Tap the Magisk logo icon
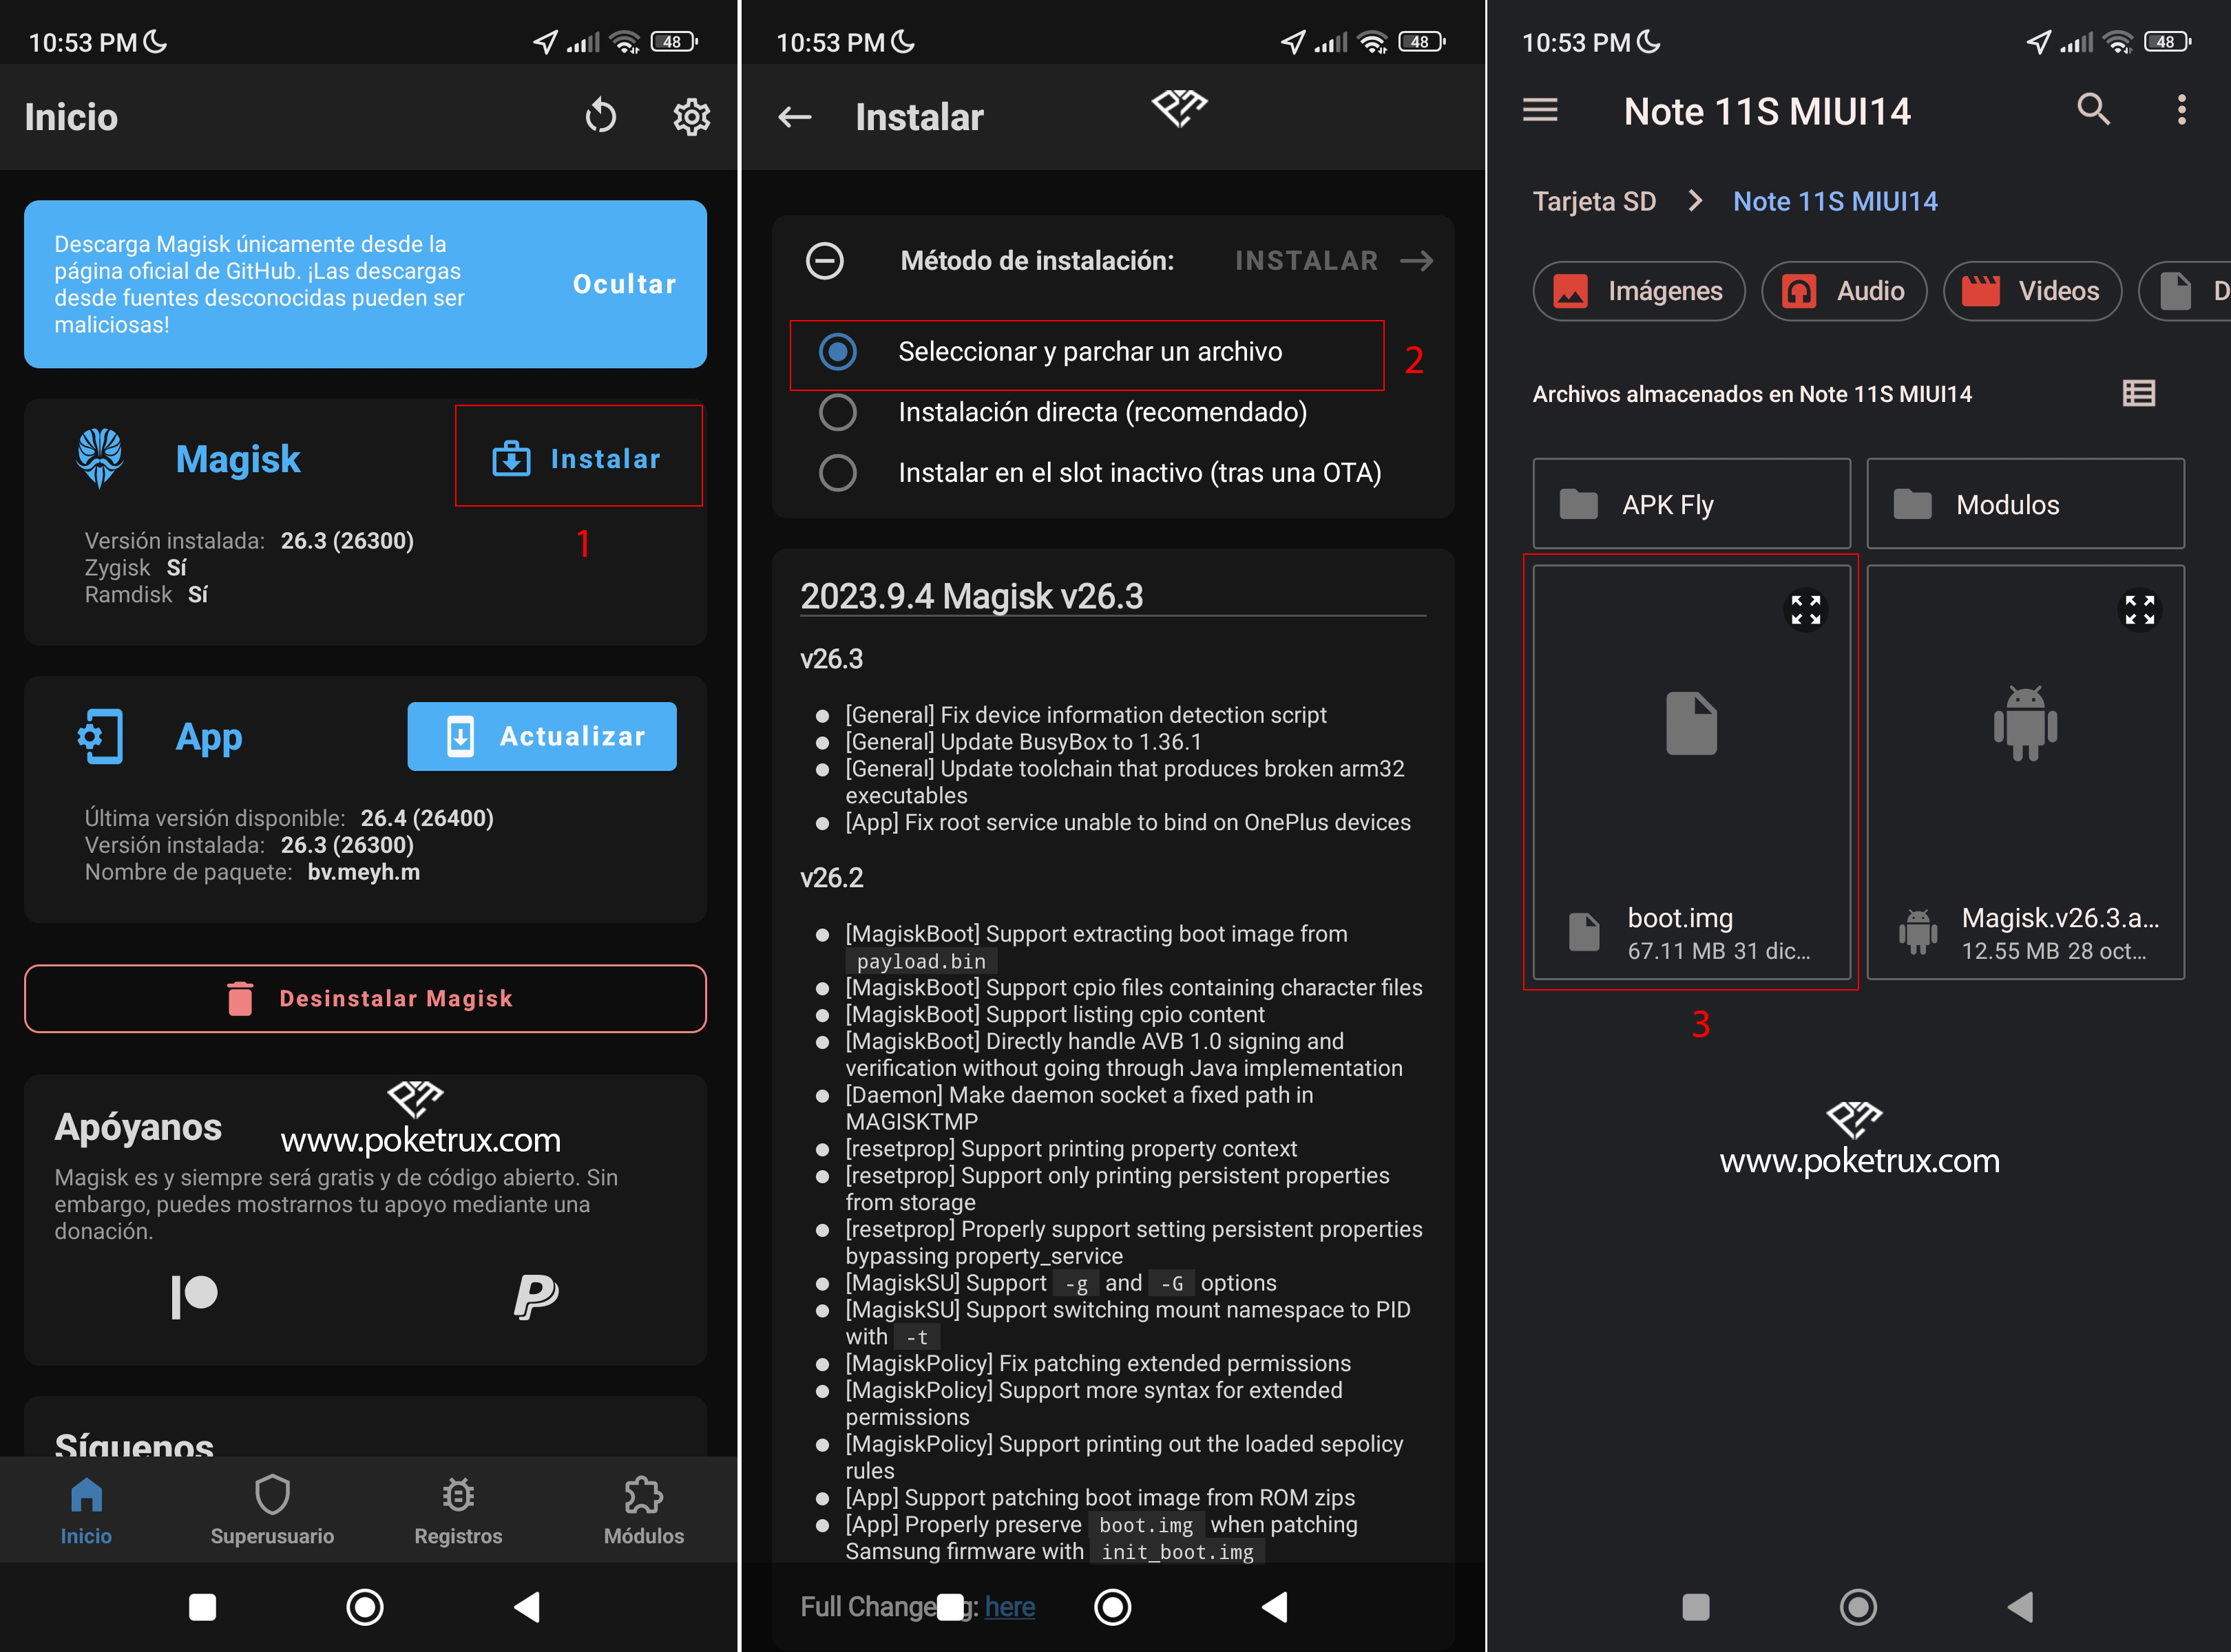2231x1652 pixels. 100,458
